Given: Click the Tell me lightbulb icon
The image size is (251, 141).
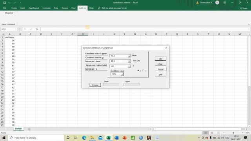Looking at the screenshot, I should 99,8.
